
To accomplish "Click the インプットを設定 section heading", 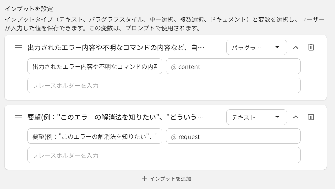I will (29, 9).
